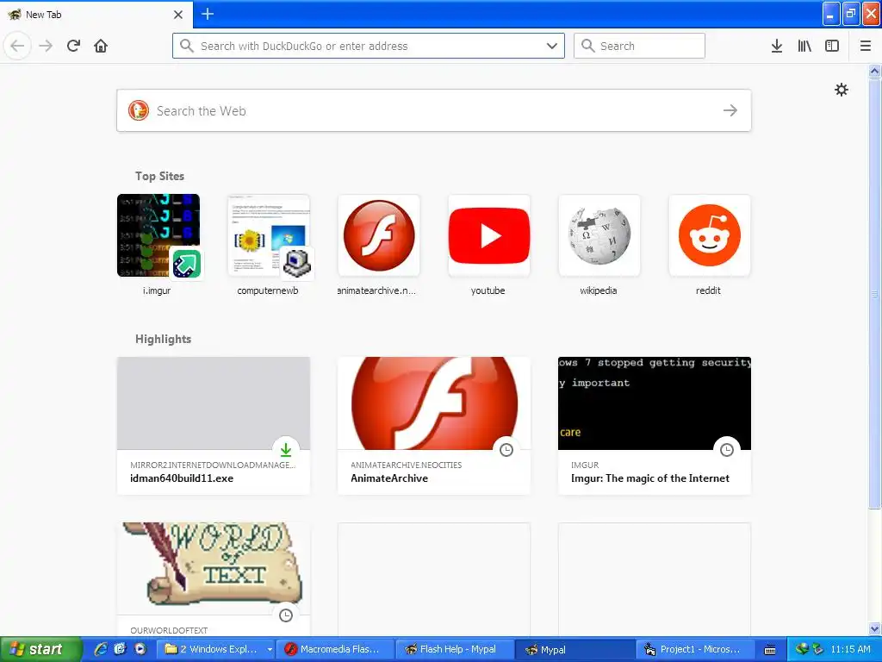Open the Library bookshelf icon
The height and width of the screenshot is (662, 882).
pos(804,46)
